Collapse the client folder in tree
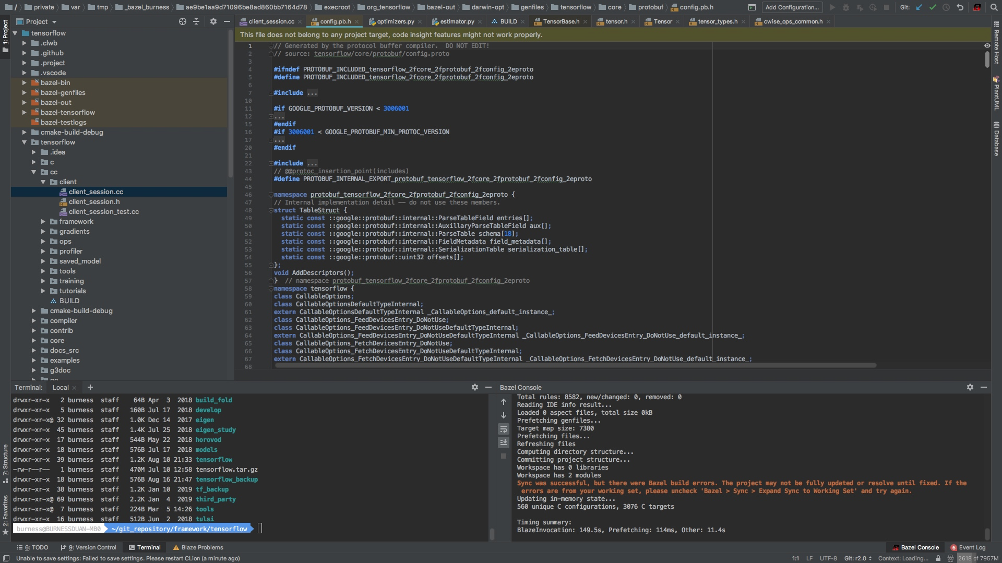 pyautogui.click(x=43, y=182)
